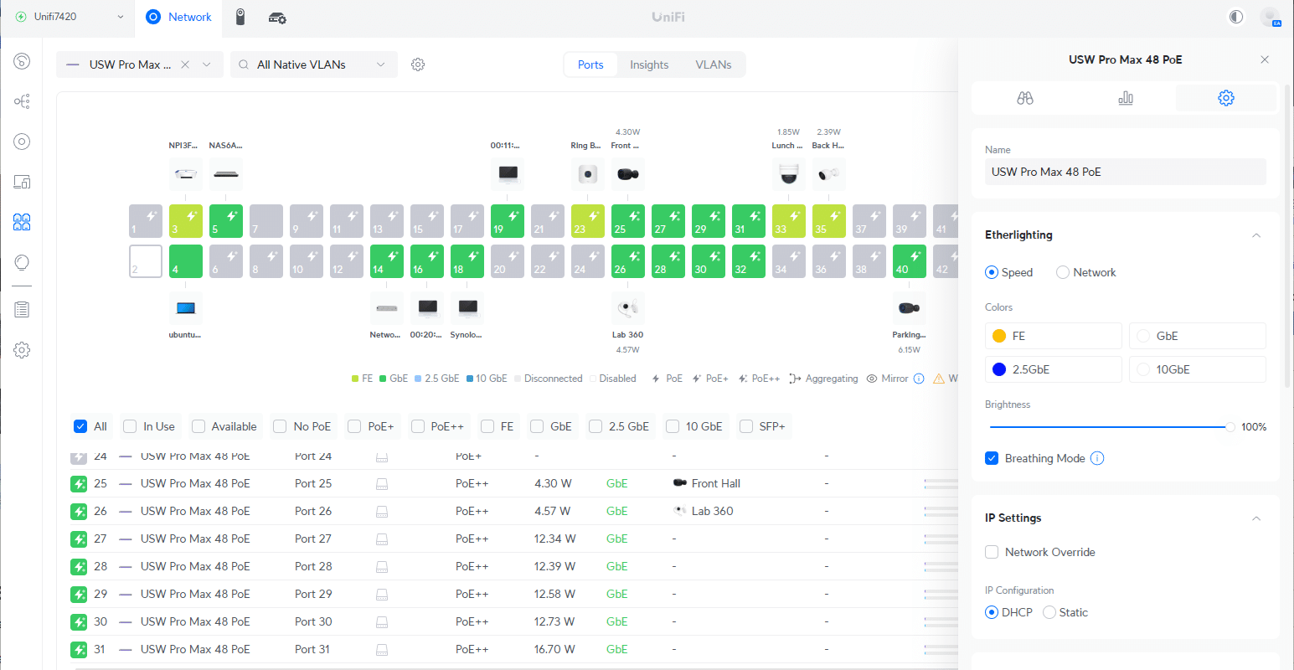Open the Port 25 table row
This screenshot has width=1294, height=670.
(x=513, y=483)
